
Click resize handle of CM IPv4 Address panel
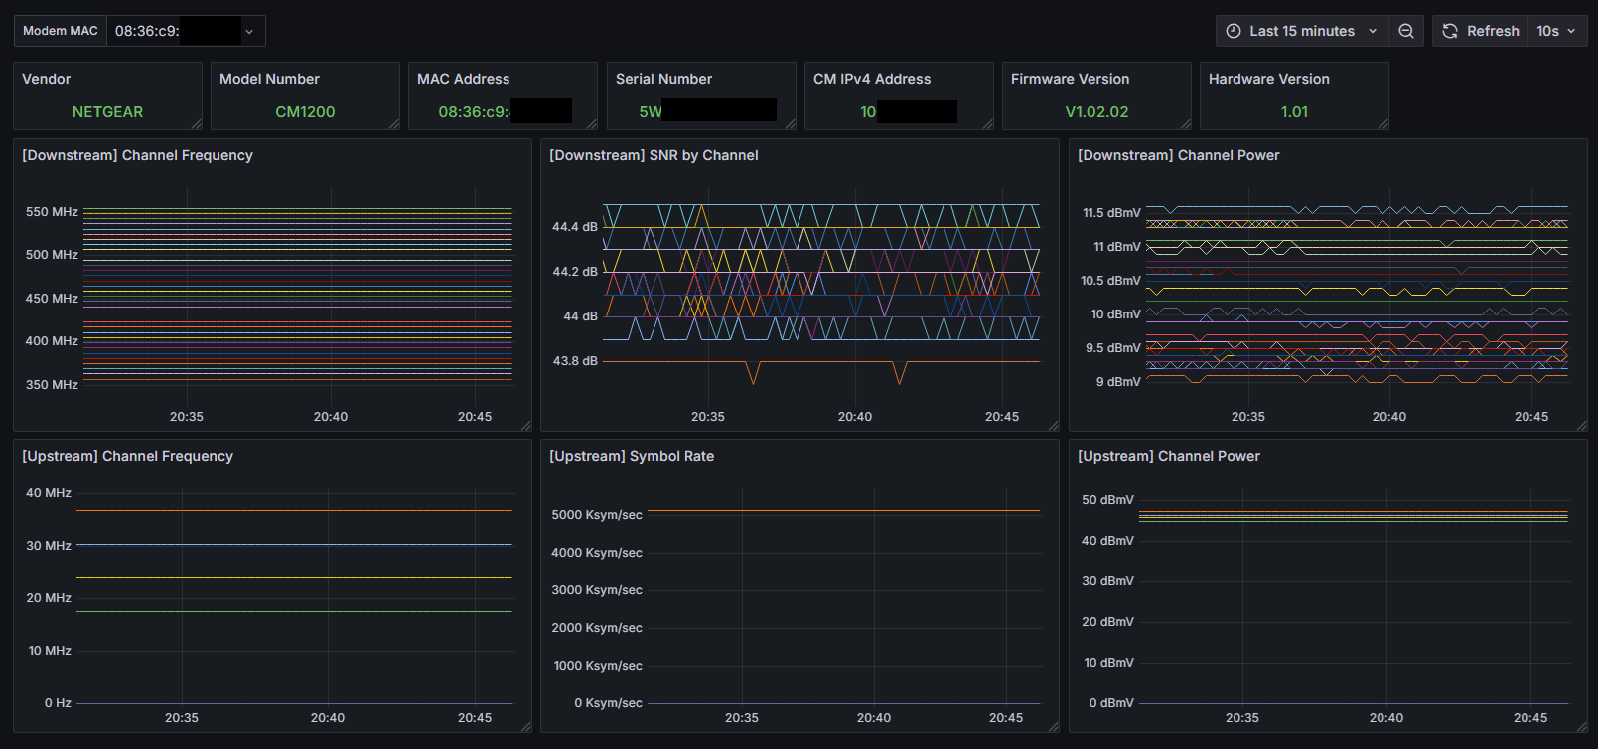(988, 124)
